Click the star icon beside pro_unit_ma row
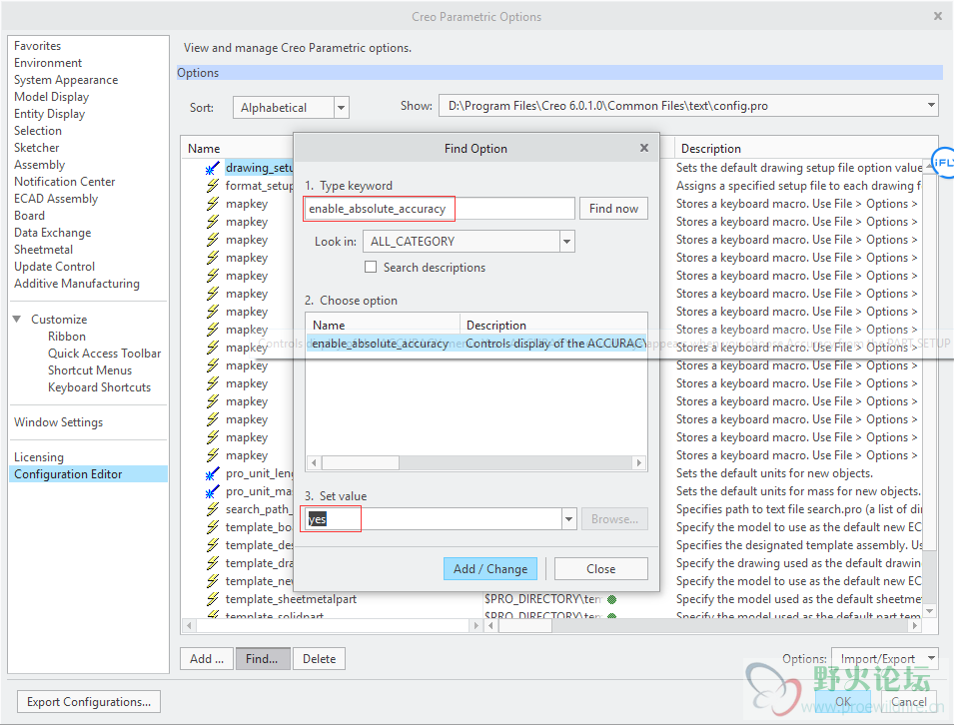 [x=213, y=491]
